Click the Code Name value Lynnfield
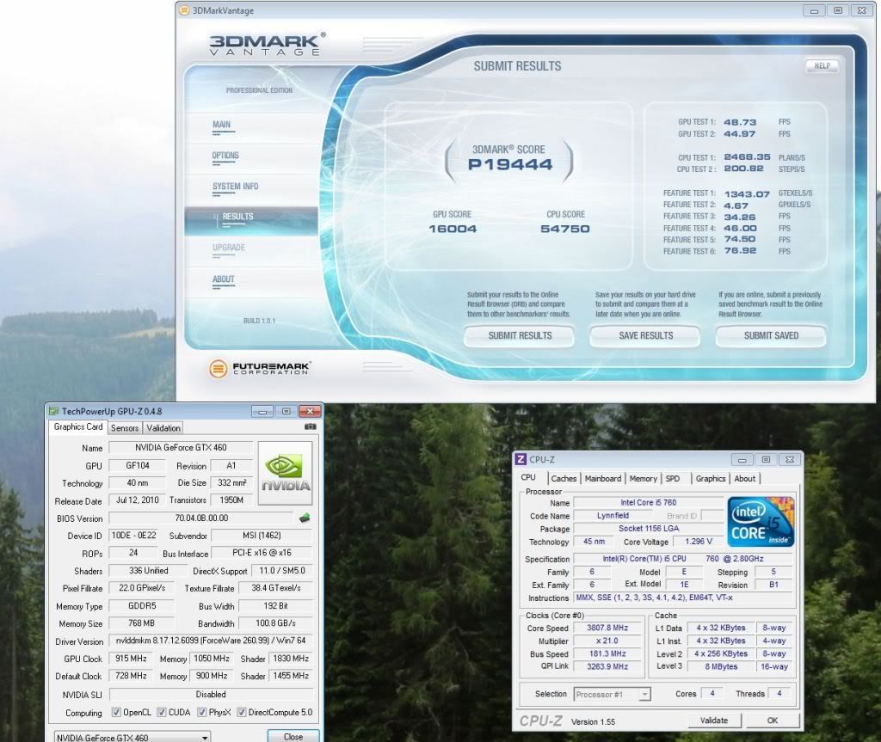This screenshot has height=742, width=881. (x=613, y=516)
